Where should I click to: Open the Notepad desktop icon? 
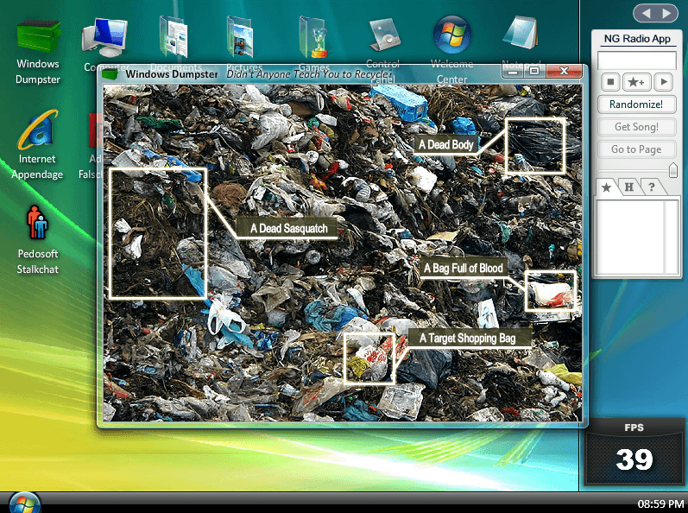click(x=521, y=43)
